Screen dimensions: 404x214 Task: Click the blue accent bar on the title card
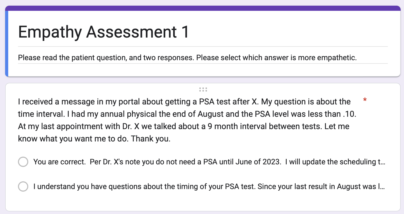(7, 44)
